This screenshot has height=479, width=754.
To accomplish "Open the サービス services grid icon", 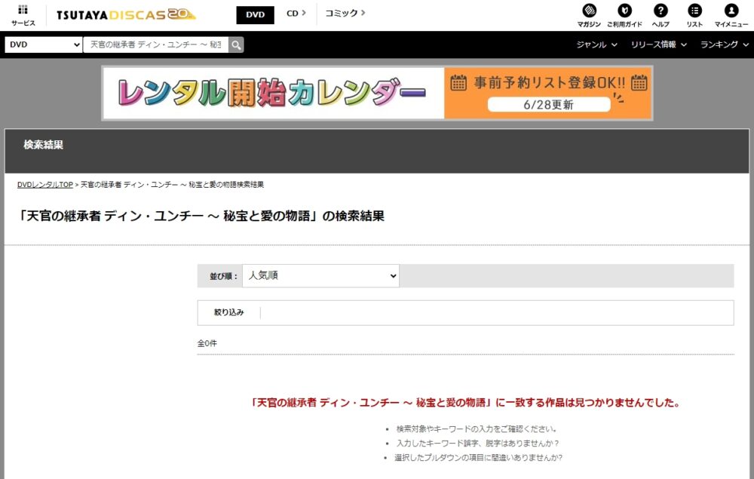I will point(22,14).
